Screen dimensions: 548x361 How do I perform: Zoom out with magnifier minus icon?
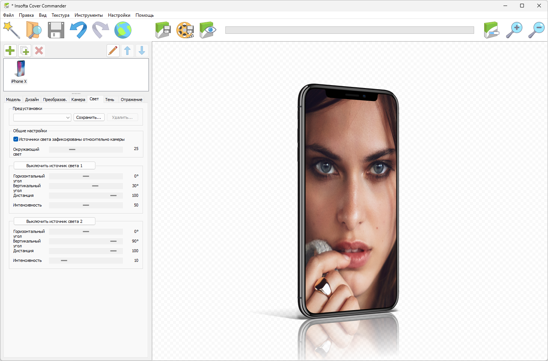[x=536, y=30]
